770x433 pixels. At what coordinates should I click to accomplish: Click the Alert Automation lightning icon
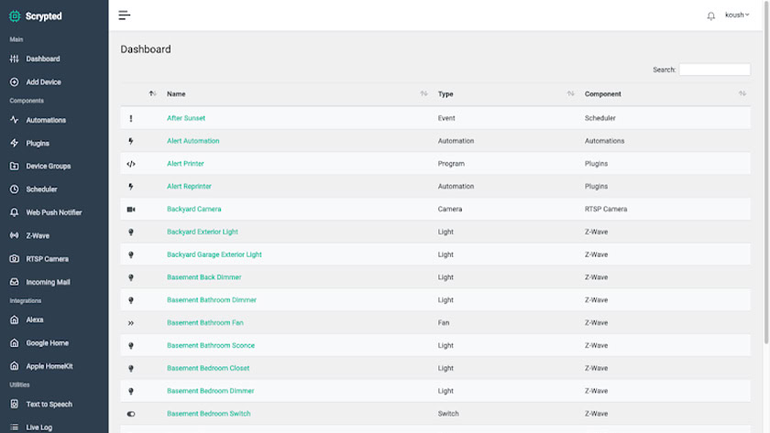(x=130, y=141)
